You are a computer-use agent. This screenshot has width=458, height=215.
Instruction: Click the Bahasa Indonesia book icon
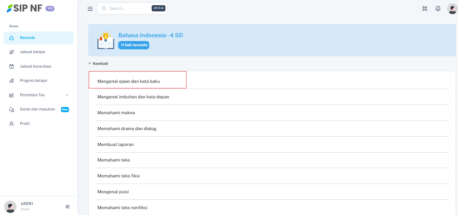click(x=106, y=40)
